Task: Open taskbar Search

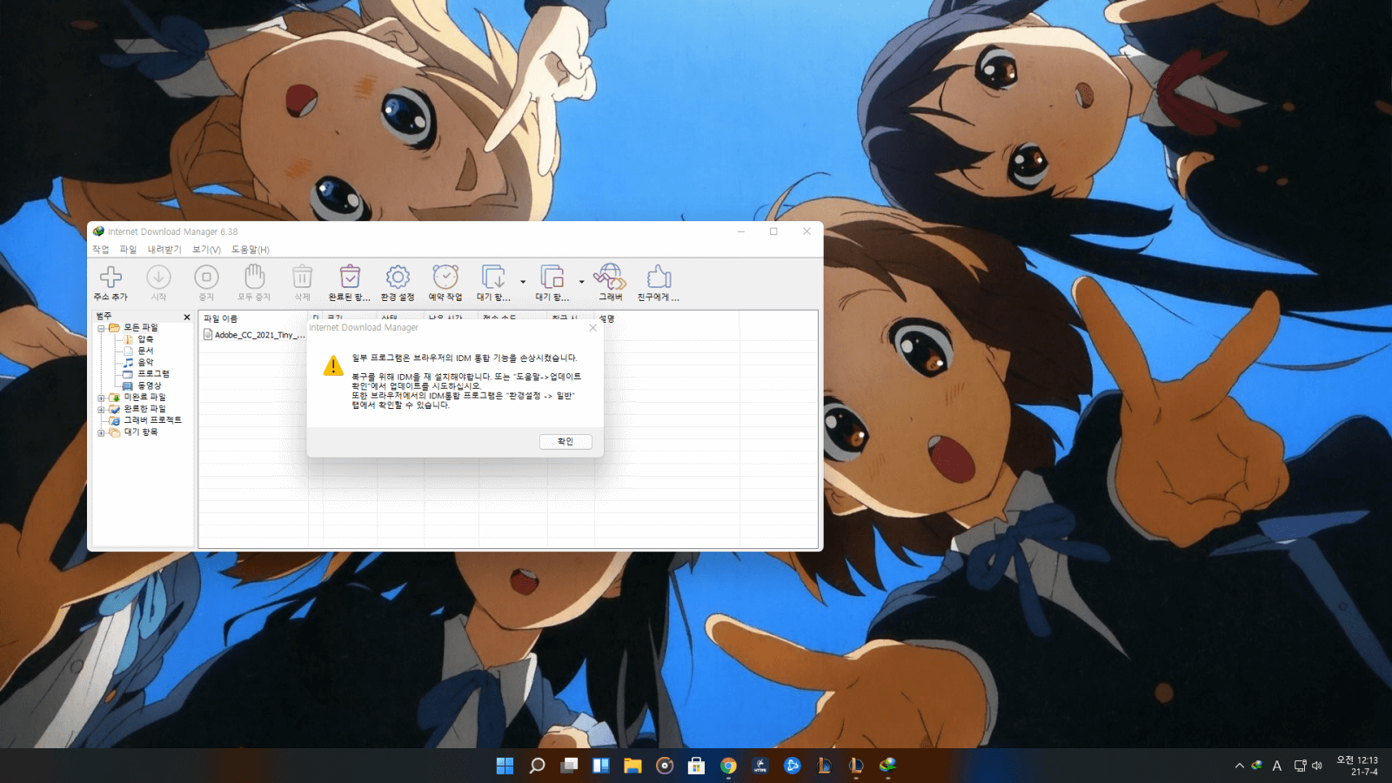Action: (x=537, y=766)
